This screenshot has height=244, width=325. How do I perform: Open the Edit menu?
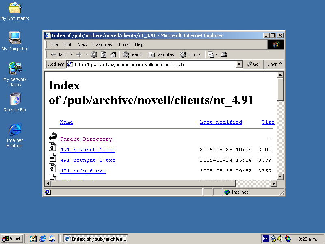(68, 44)
